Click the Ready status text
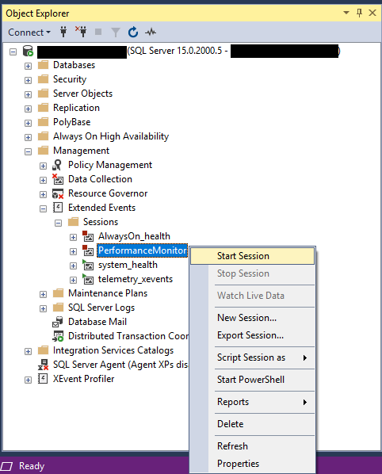 coord(32,466)
